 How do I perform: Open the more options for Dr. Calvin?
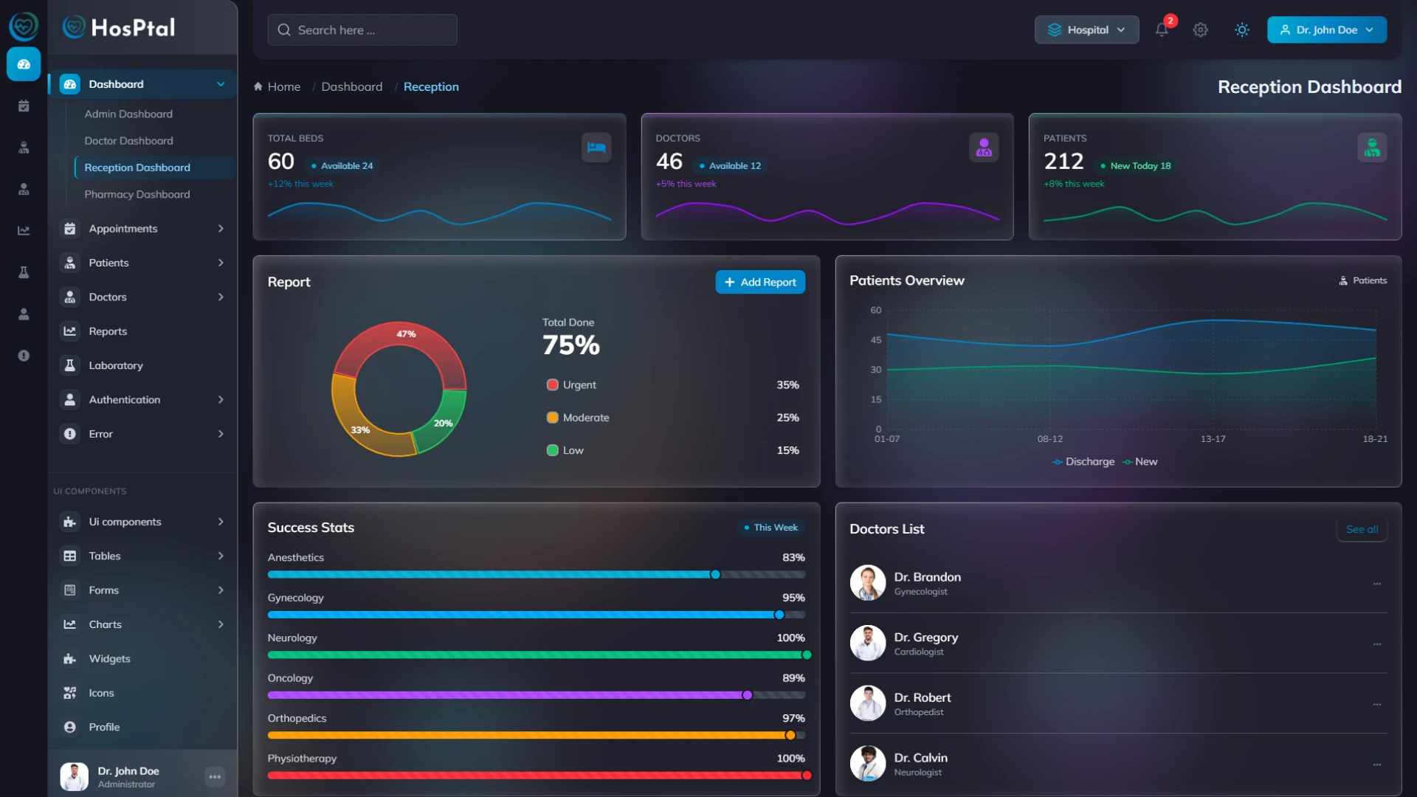(x=1376, y=765)
